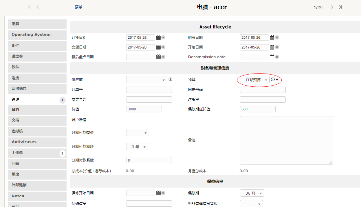Open calendar for 交货日期 field
This screenshot has width=361, height=207.
click(158, 47)
